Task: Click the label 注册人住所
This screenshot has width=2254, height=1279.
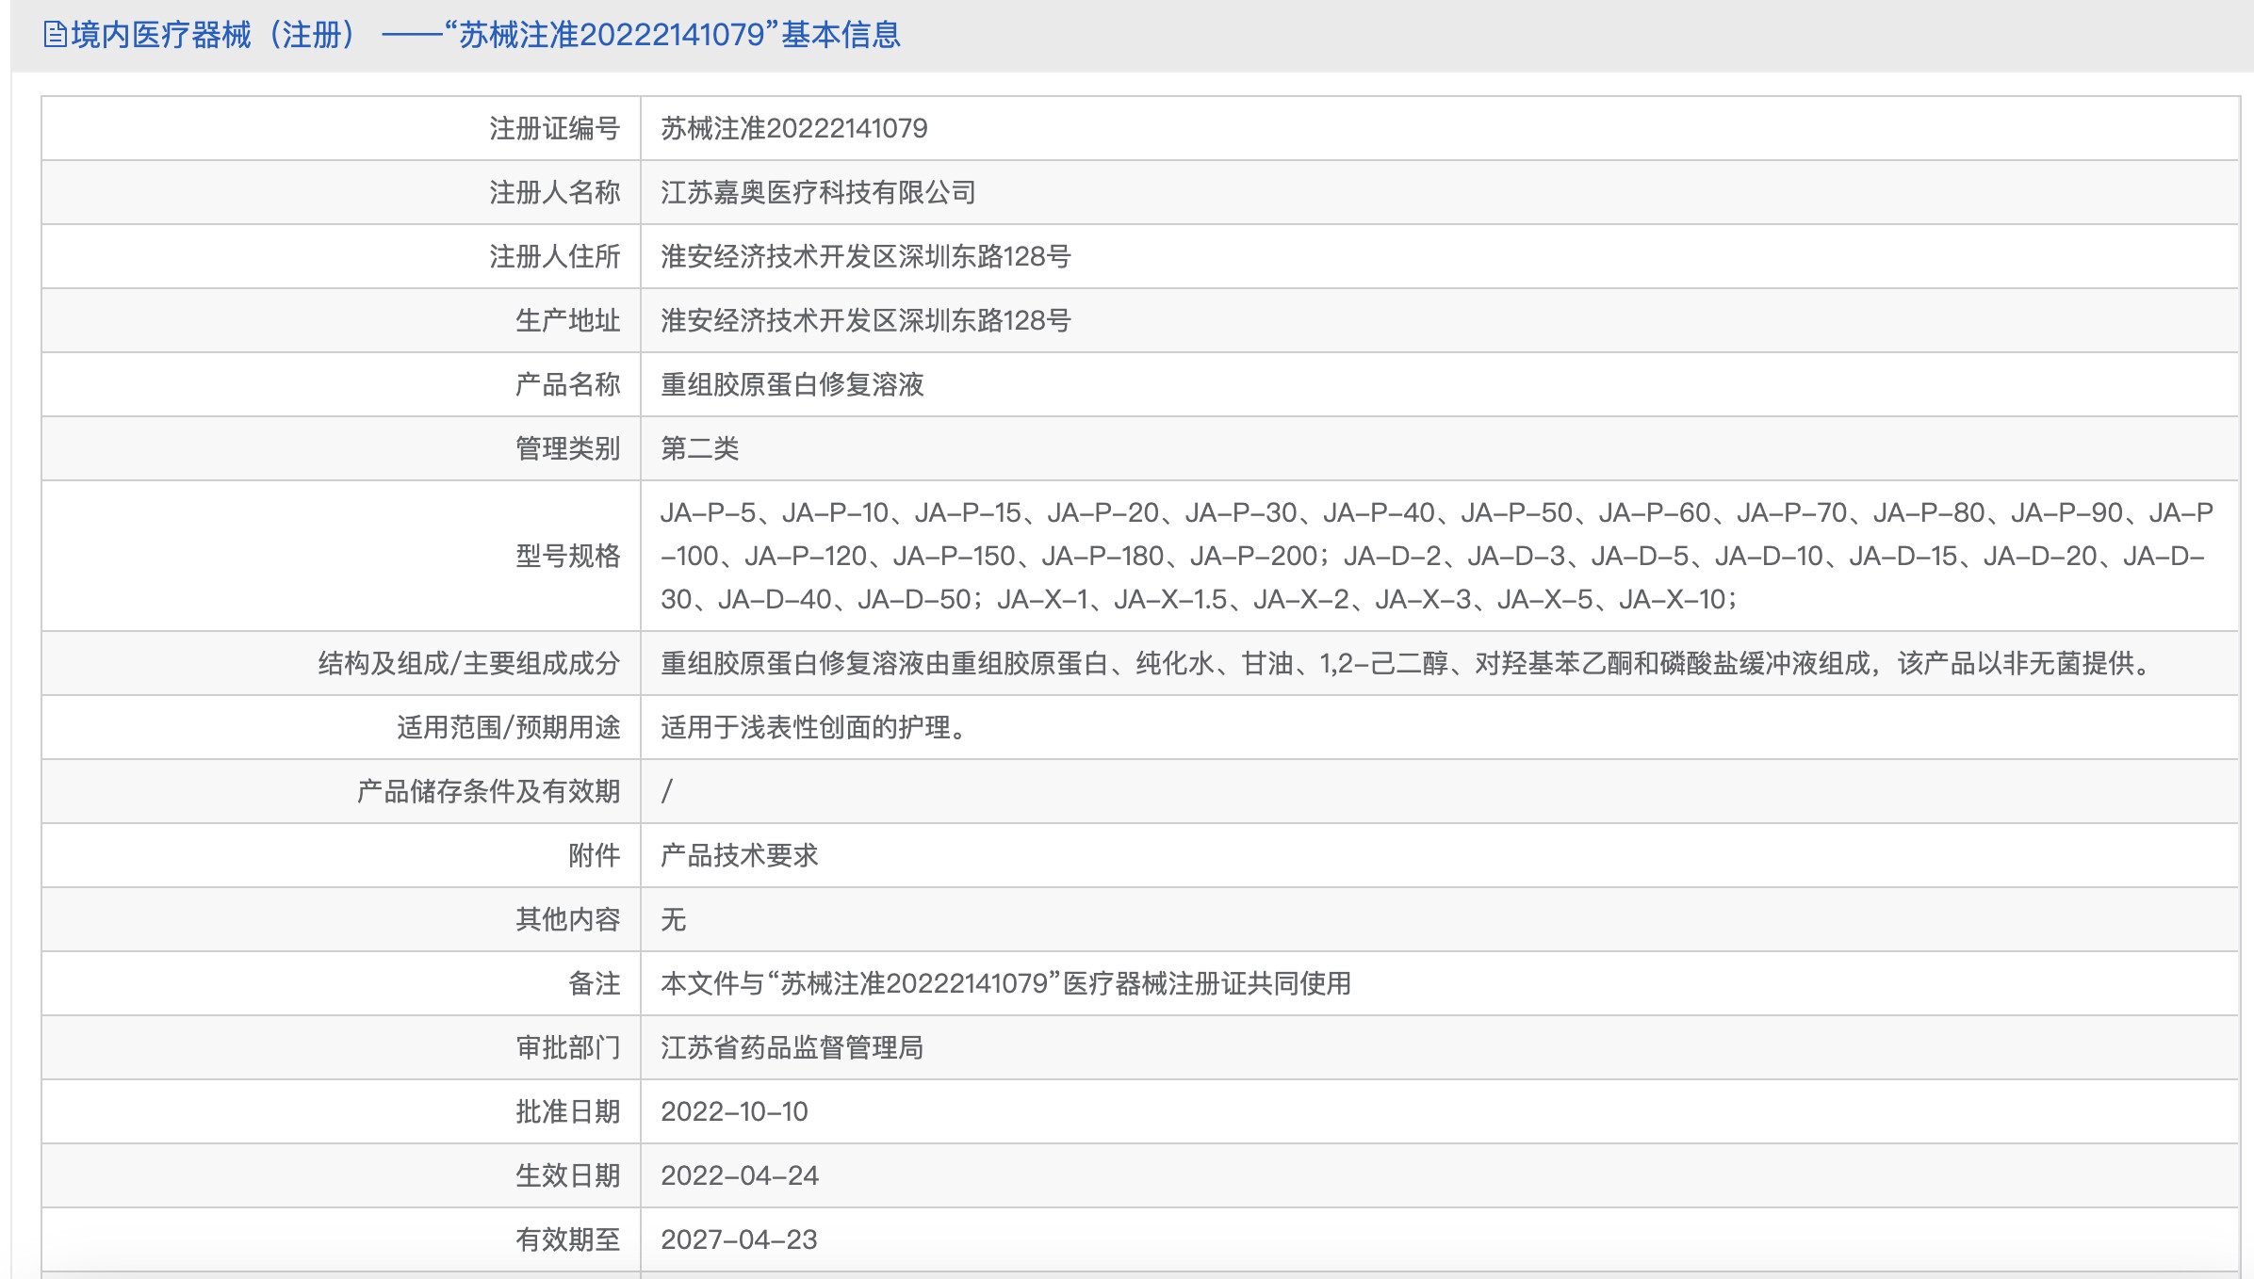Action: (x=554, y=256)
